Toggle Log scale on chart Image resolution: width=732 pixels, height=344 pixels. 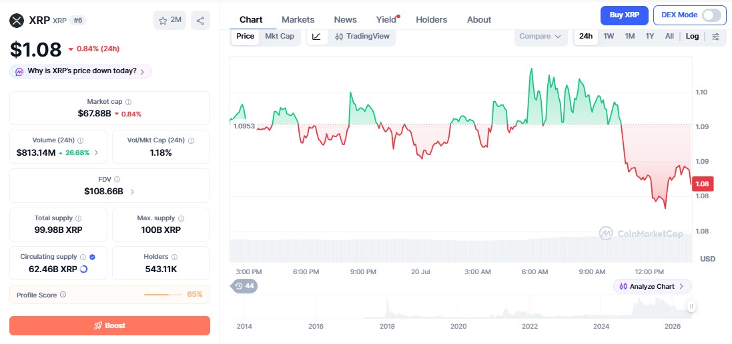tap(693, 37)
